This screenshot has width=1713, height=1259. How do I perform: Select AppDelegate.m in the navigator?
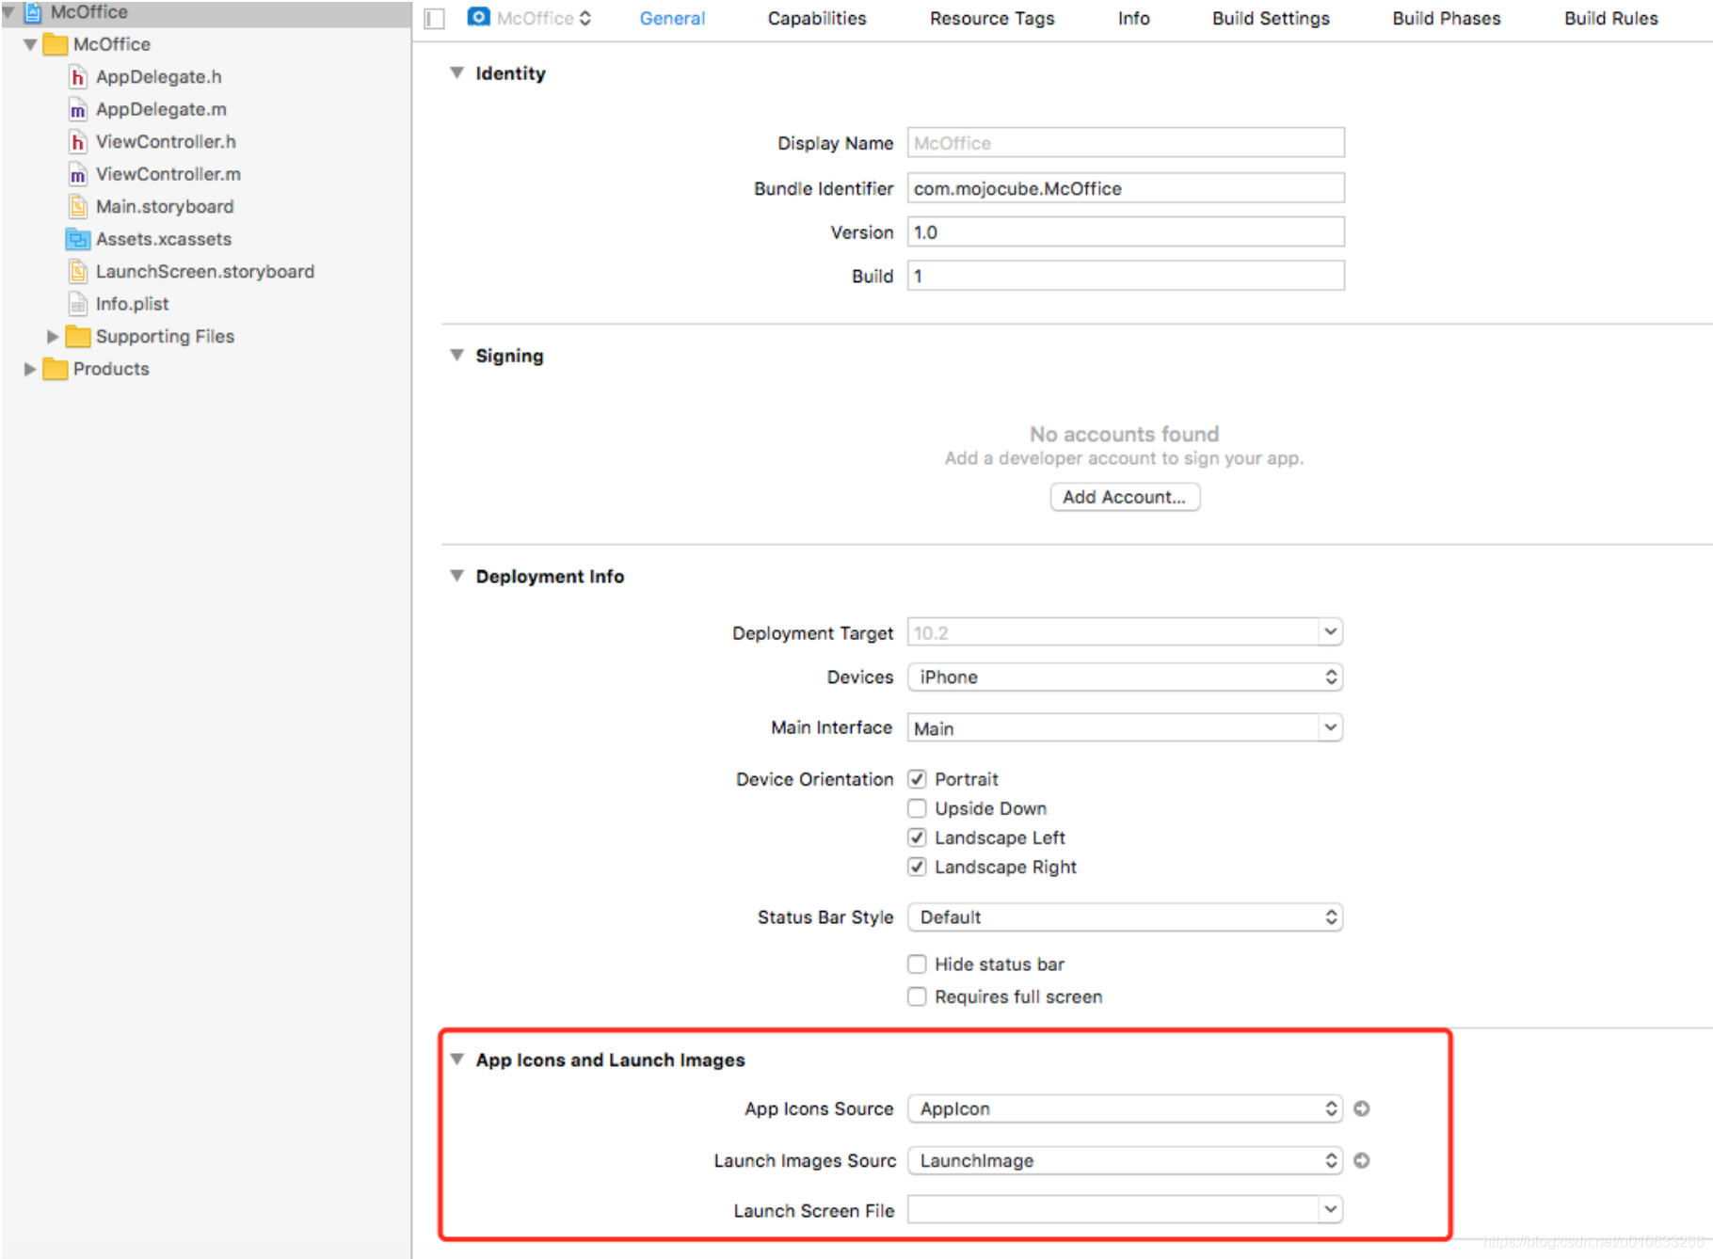click(x=161, y=110)
